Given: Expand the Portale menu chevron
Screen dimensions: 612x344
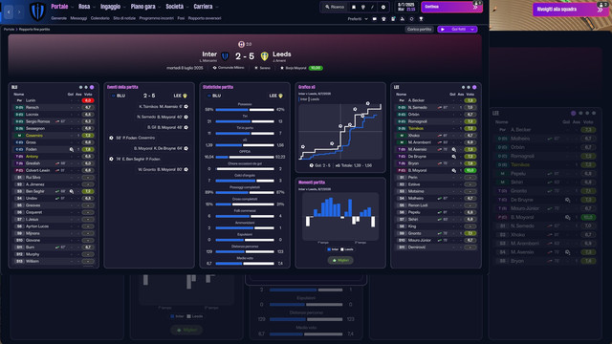Looking at the screenshot, I should tap(73, 7).
